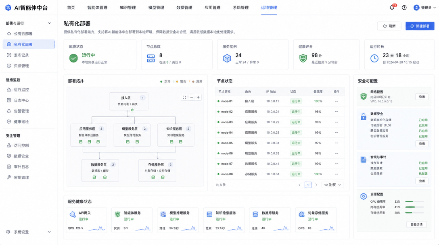
Task: Switch to 数据管理 tab
Action: tap(184, 8)
